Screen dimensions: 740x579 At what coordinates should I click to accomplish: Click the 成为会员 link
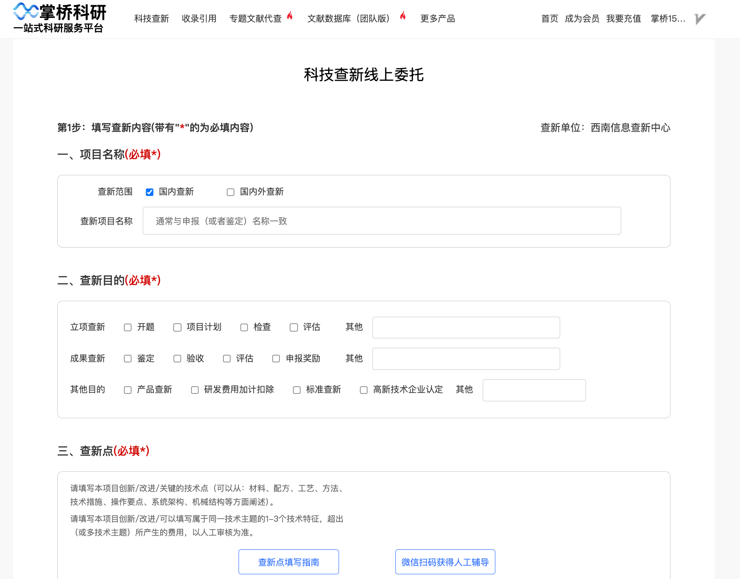(x=582, y=19)
